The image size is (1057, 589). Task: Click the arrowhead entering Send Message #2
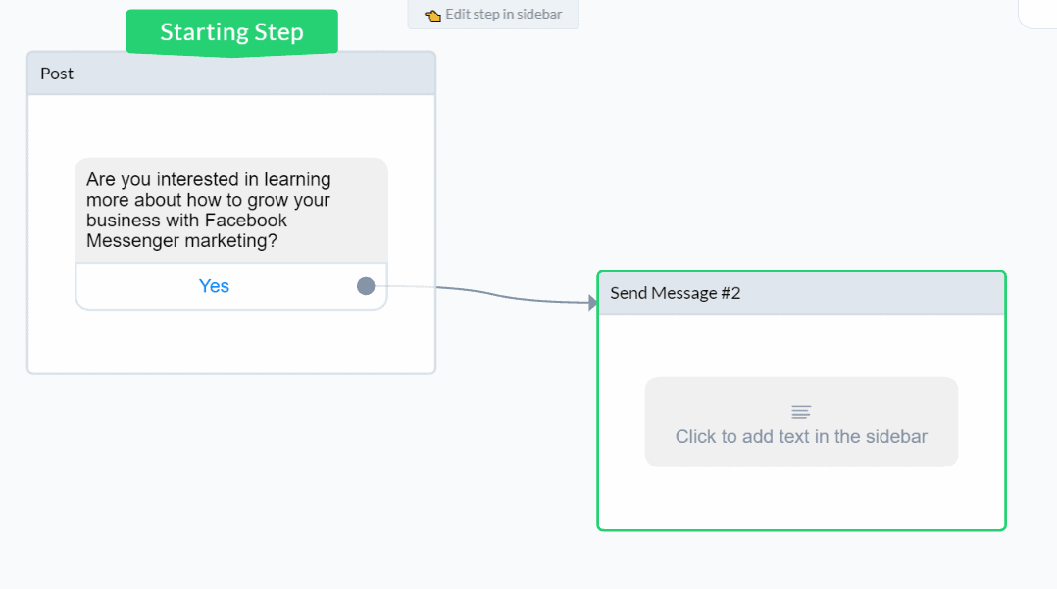coord(592,303)
